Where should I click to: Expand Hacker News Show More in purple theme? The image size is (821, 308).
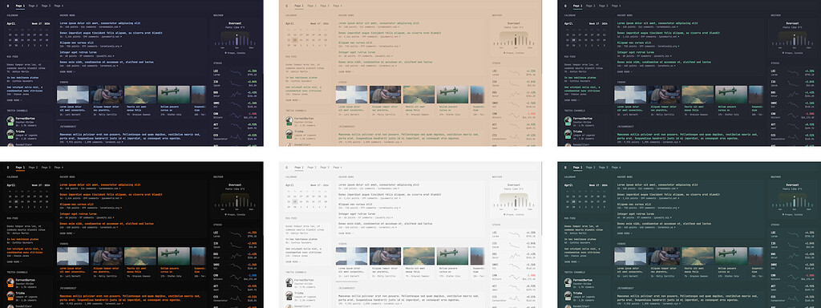click(x=67, y=71)
